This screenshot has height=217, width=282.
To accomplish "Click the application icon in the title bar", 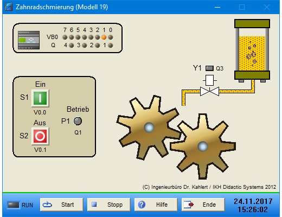I will [x=9, y=7].
